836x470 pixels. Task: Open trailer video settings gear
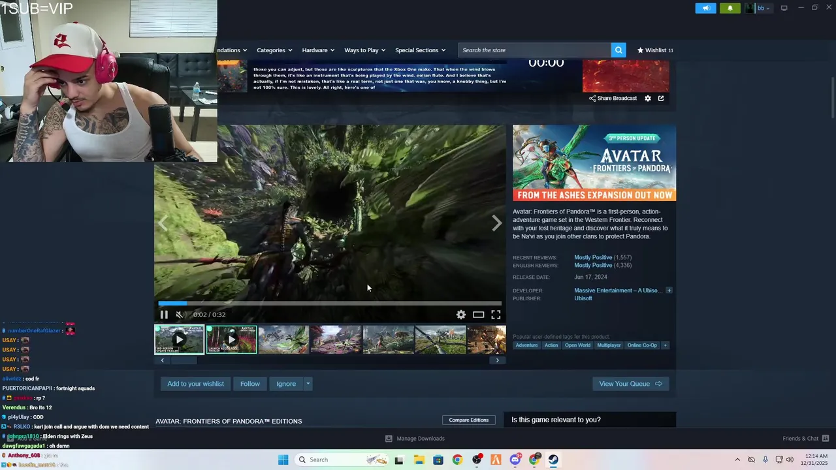pyautogui.click(x=461, y=315)
